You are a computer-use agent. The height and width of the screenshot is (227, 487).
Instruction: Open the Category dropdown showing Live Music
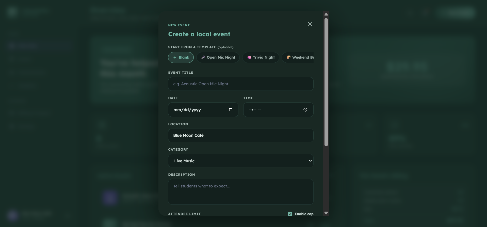pos(241,161)
